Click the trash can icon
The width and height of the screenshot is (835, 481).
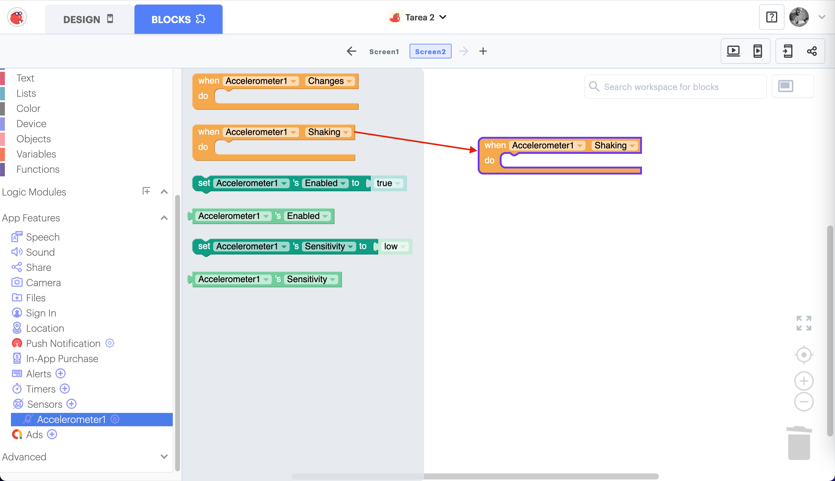[x=799, y=443]
